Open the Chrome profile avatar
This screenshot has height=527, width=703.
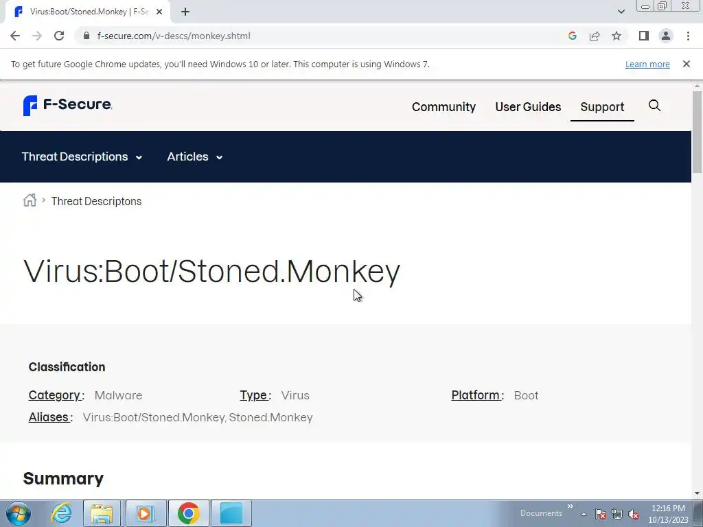[x=666, y=36]
